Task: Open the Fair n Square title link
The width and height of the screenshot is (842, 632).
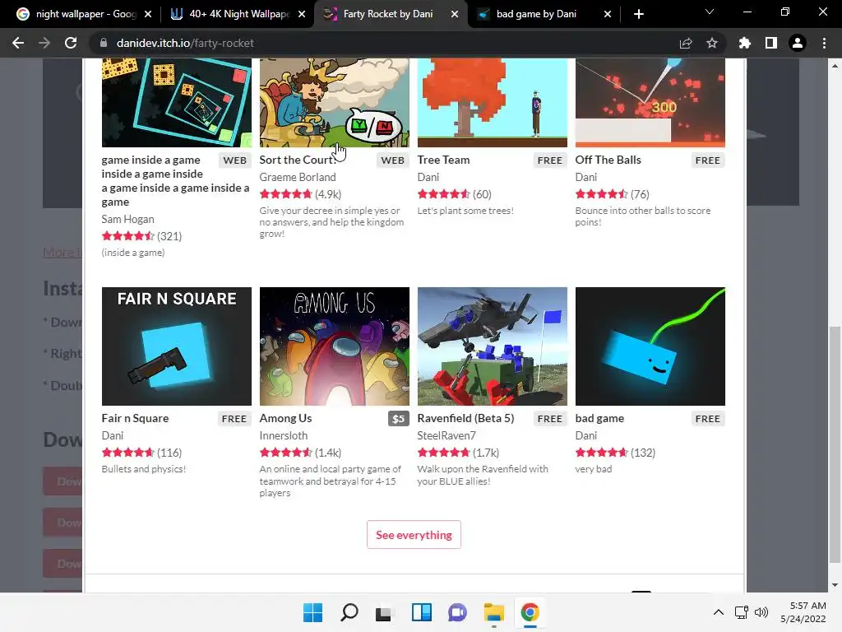Action: (135, 418)
